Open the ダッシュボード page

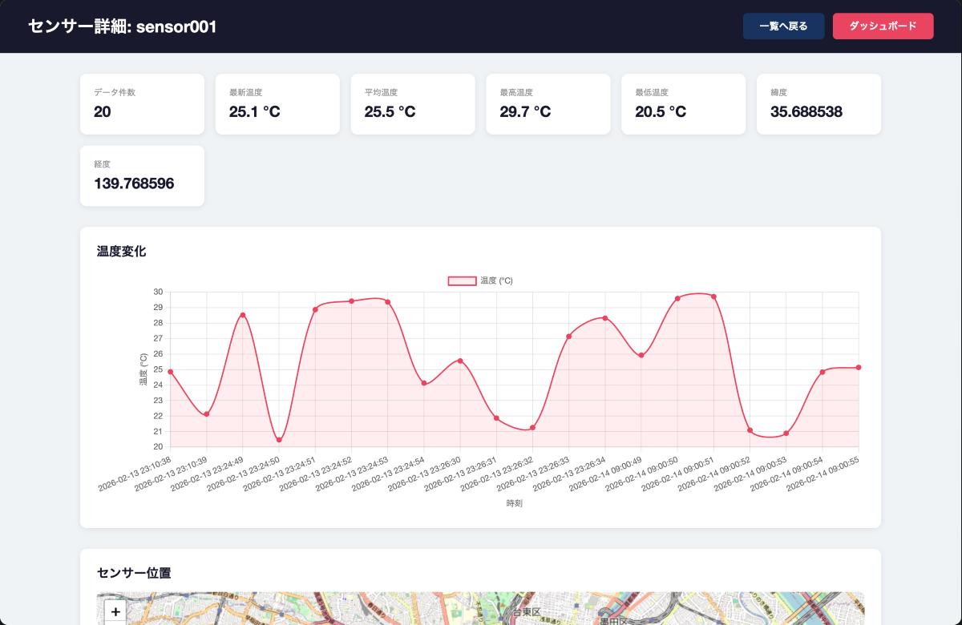tap(883, 26)
